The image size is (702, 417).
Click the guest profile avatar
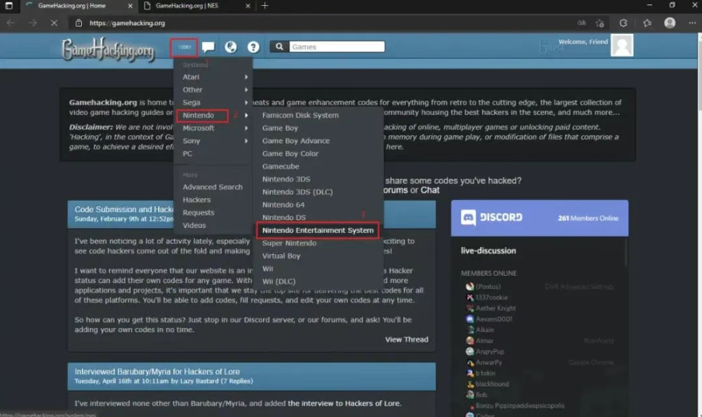pos(622,45)
